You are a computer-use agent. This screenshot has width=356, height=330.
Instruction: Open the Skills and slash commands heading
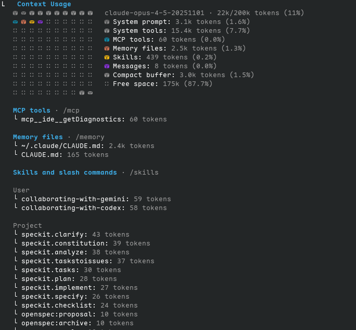tap(65, 173)
